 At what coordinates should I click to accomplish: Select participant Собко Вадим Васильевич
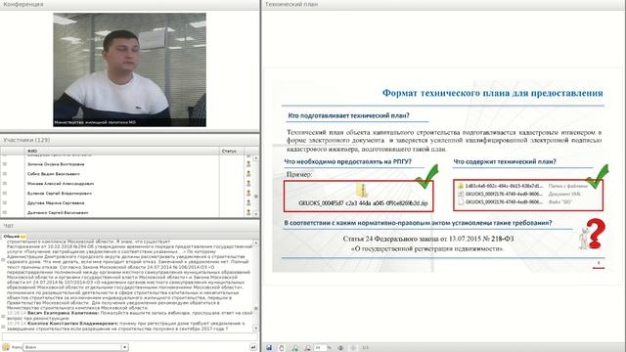[54, 174]
